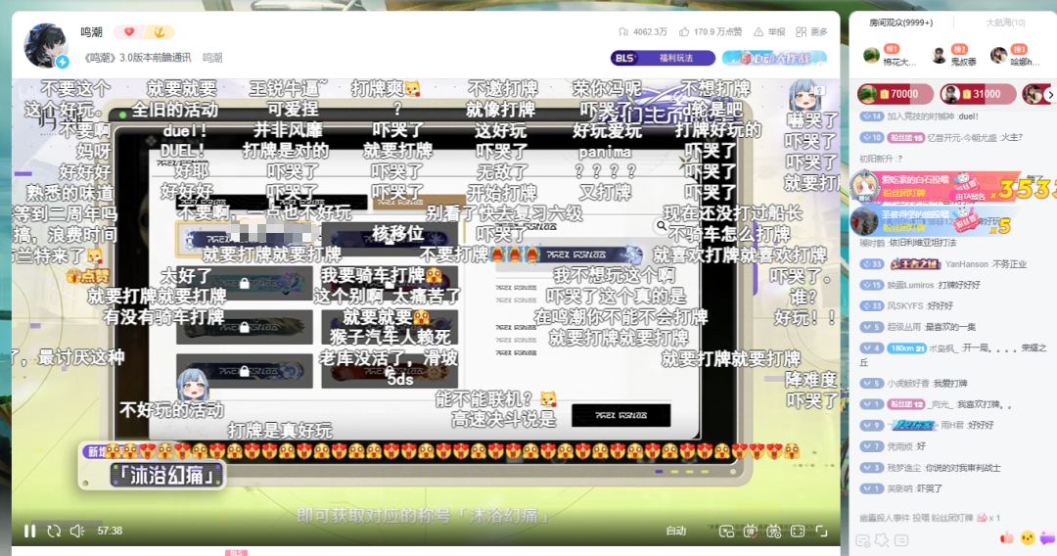Click the 「沐浴幻痛」 title card overlay

[167, 475]
